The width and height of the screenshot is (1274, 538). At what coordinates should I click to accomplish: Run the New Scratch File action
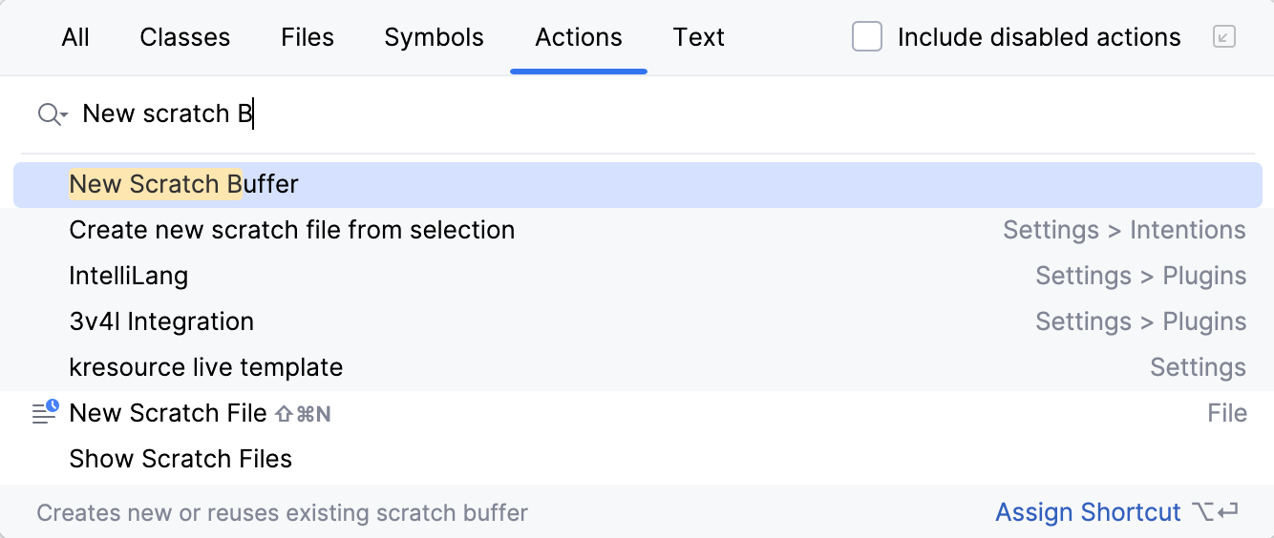coord(168,413)
